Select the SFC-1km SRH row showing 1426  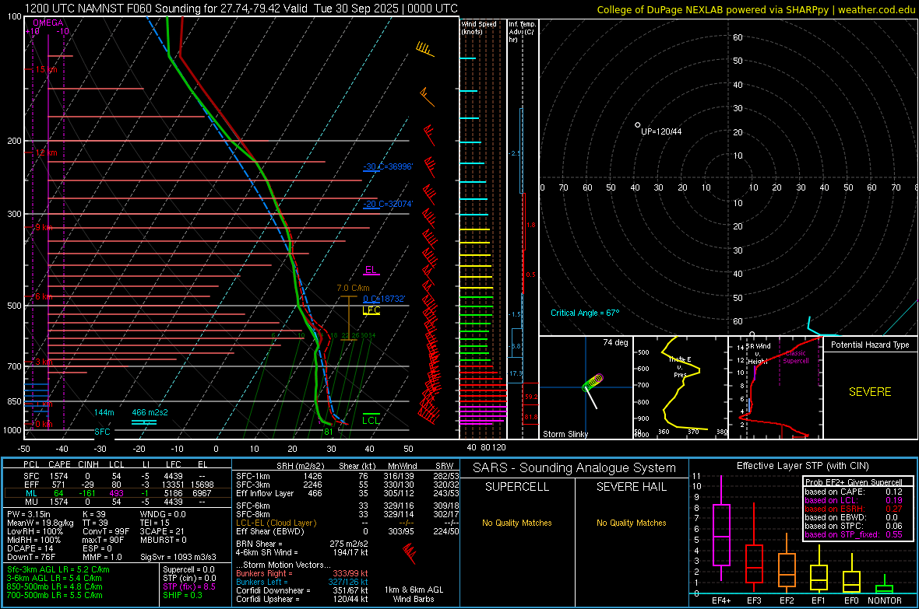coord(347,476)
